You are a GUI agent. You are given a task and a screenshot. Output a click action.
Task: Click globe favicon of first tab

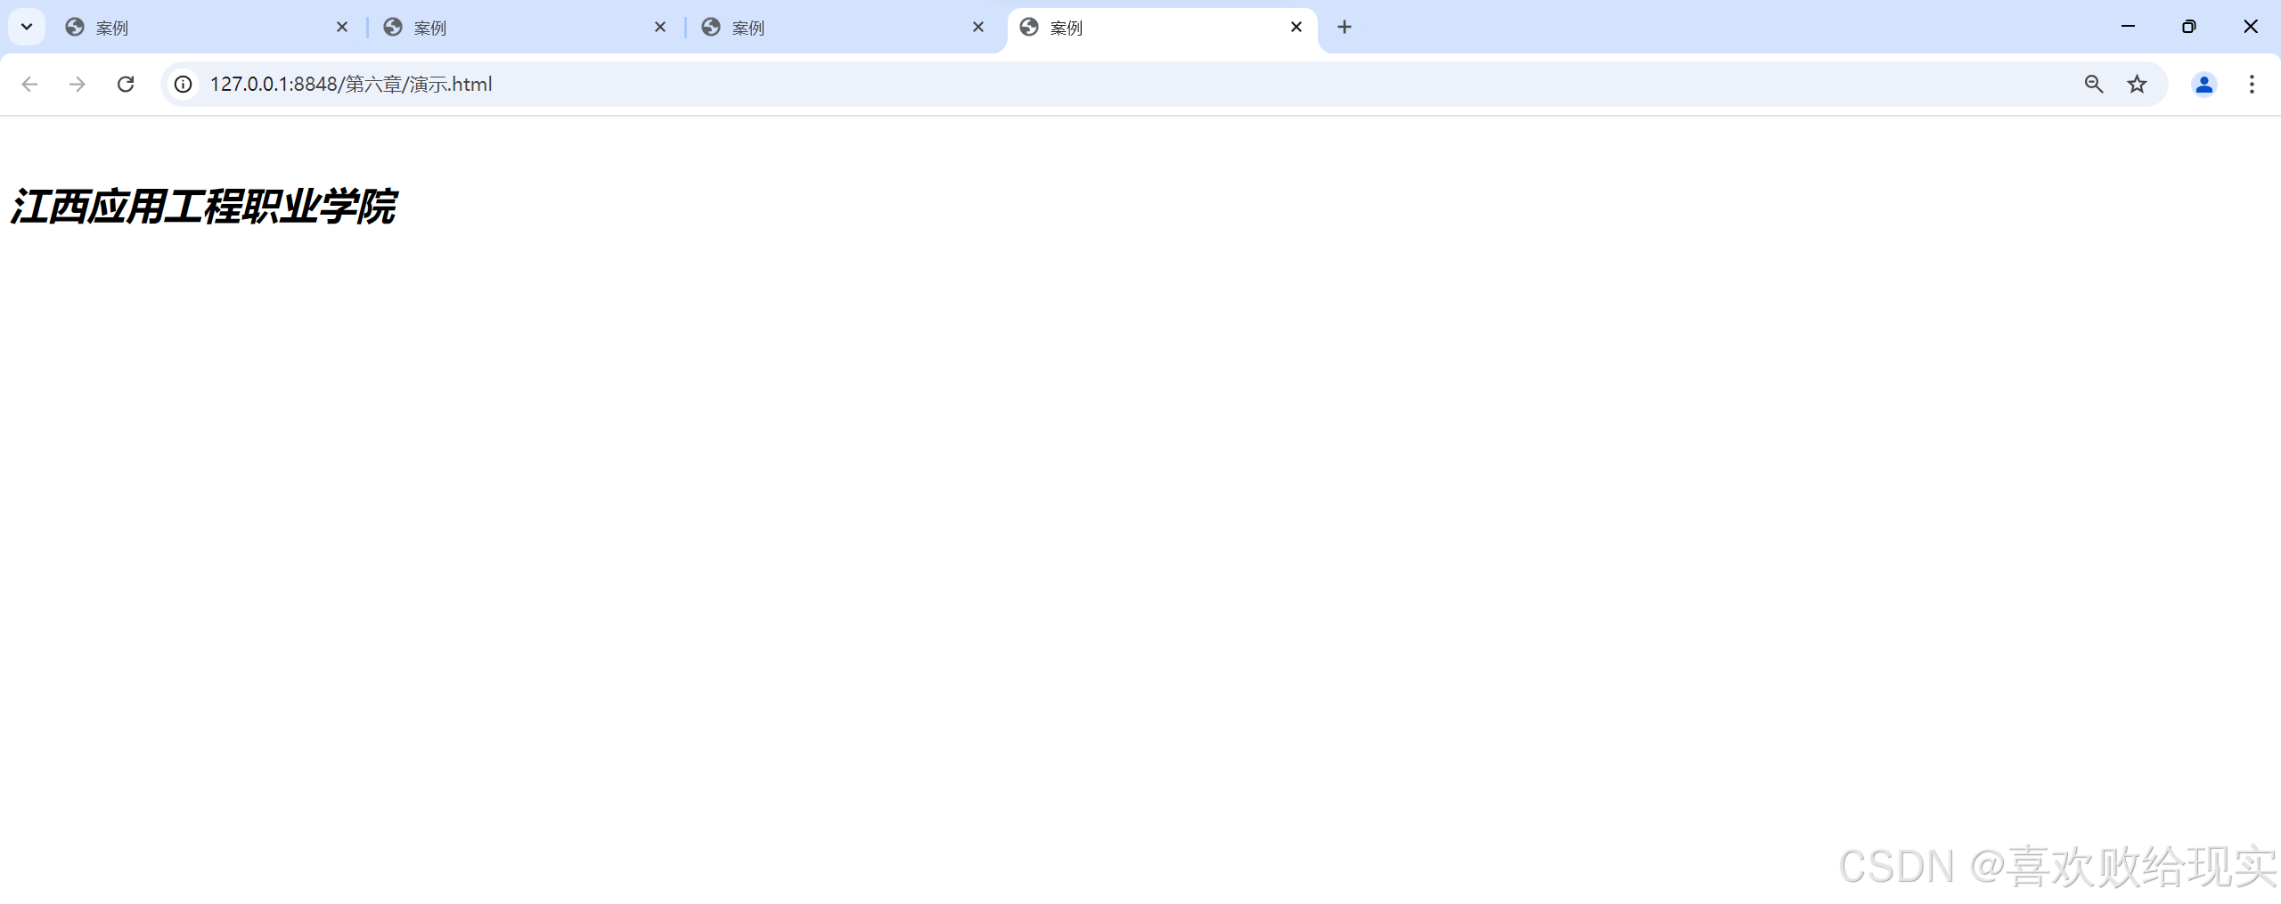75,28
